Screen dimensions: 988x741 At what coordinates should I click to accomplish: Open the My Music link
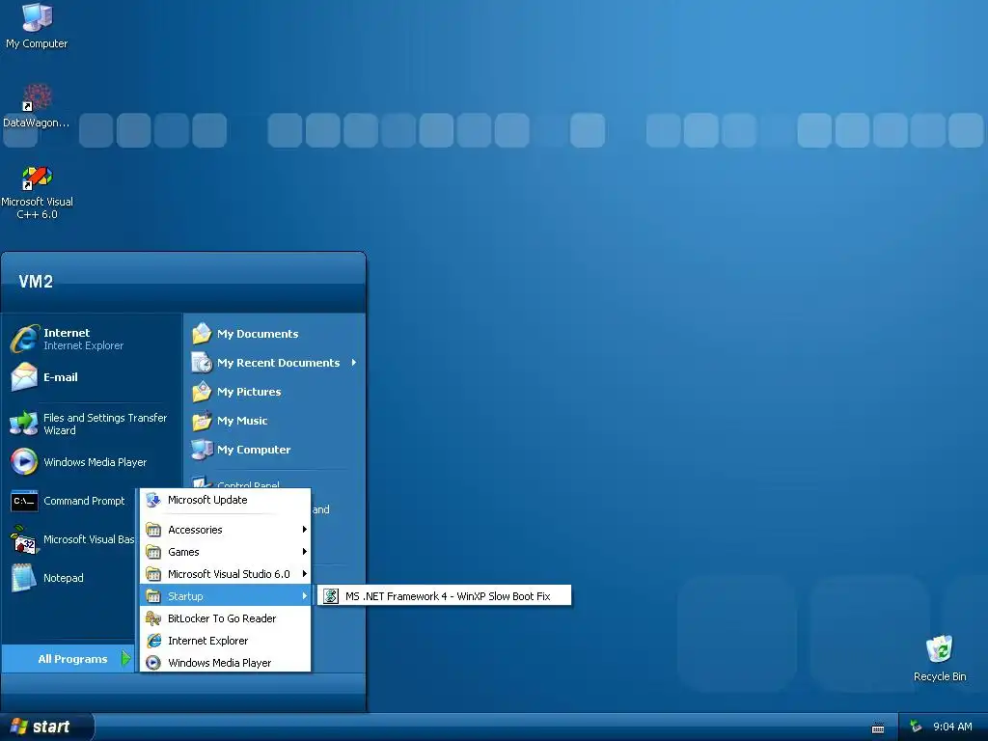(242, 421)
